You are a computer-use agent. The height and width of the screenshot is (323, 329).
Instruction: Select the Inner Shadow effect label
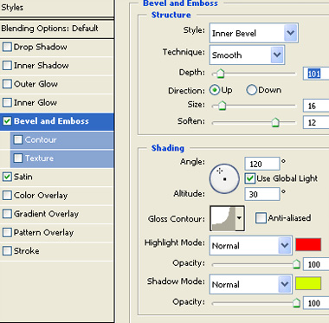(x=42, y=65)
